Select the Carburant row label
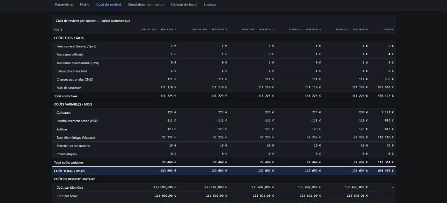Screen dimensions: 447x203 pyautogui.click(x=64, y=113)
